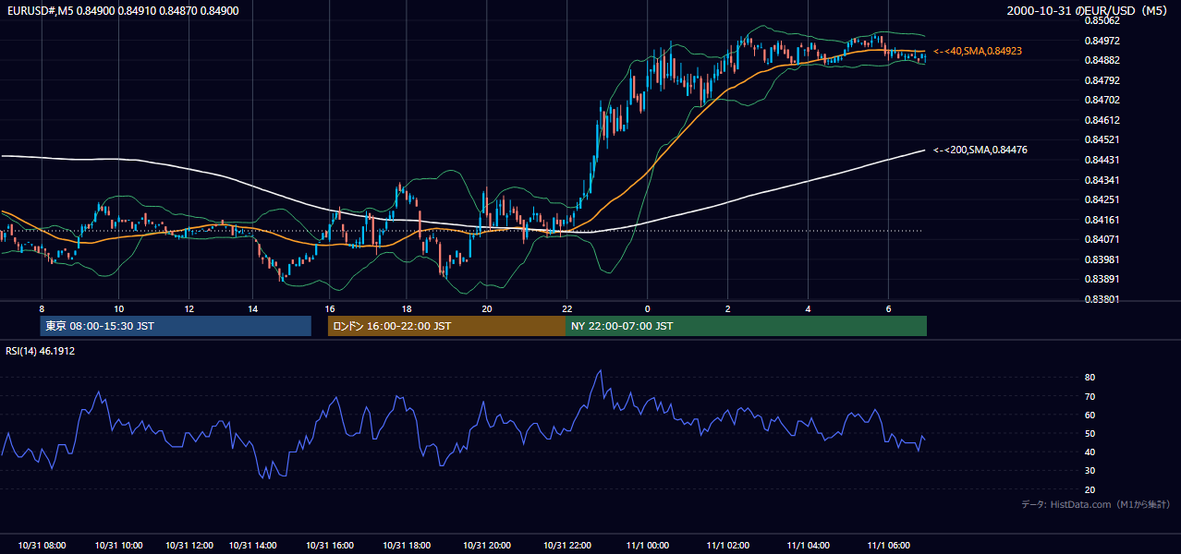Click hour tick 14 under the price chart
The width and height of the screenshot is (1181, 554).
coord(253,308)
